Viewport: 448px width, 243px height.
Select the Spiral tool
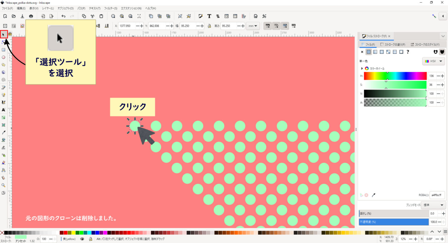click(x=3, y=80)
